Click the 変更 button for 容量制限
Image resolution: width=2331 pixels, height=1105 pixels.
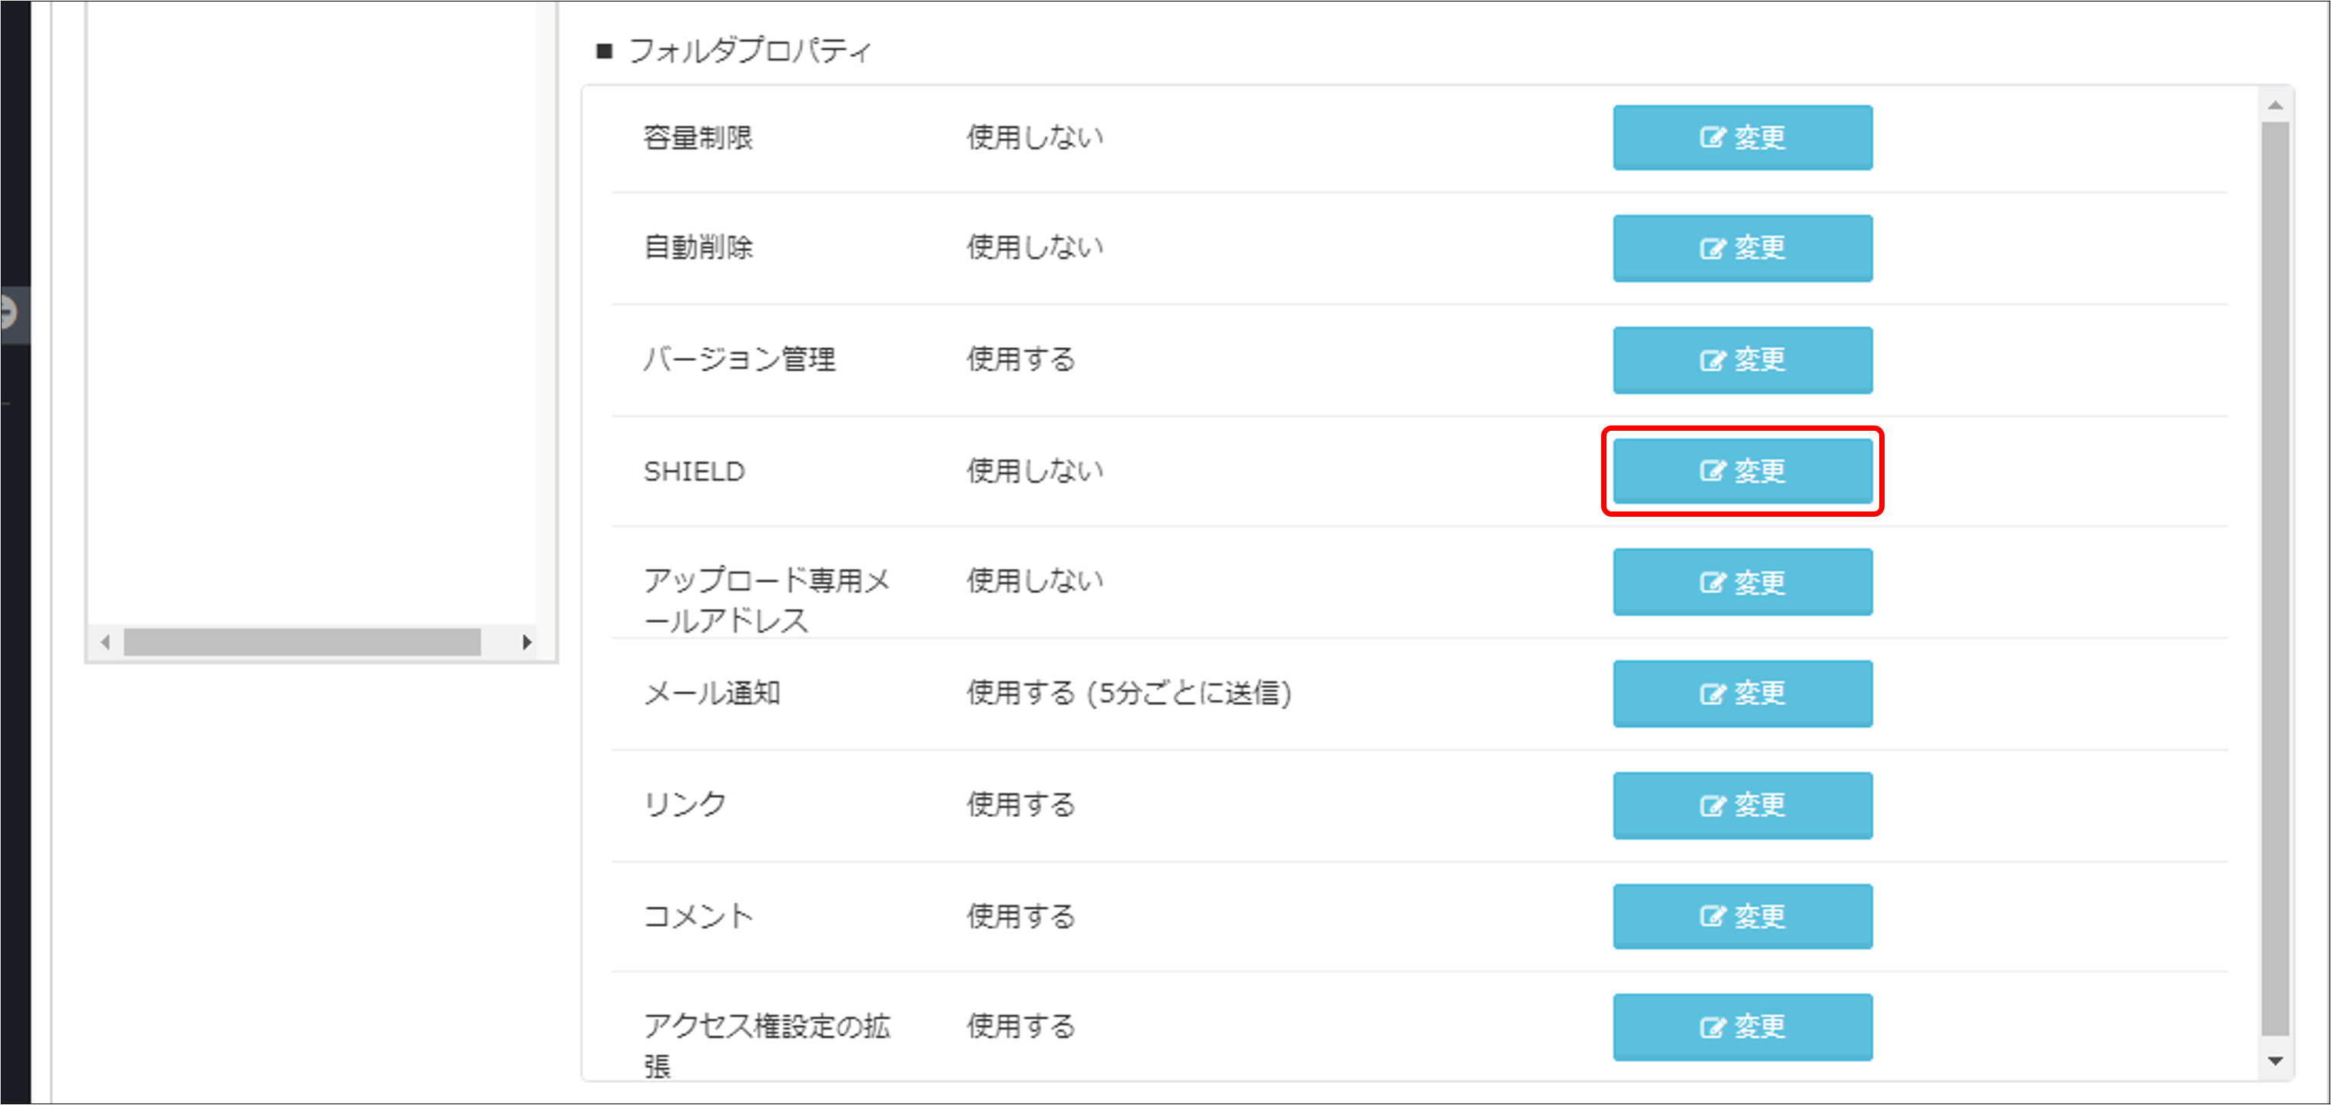click(x=1742, y=137)
